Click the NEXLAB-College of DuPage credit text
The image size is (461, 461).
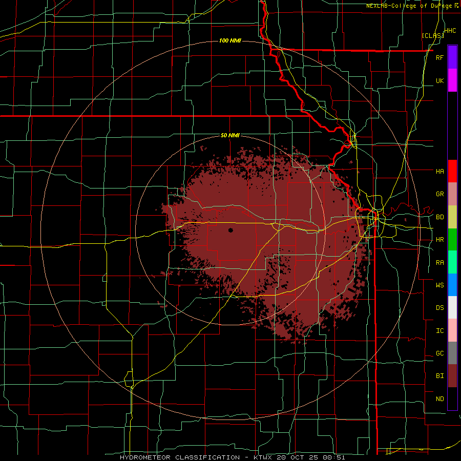412,6
